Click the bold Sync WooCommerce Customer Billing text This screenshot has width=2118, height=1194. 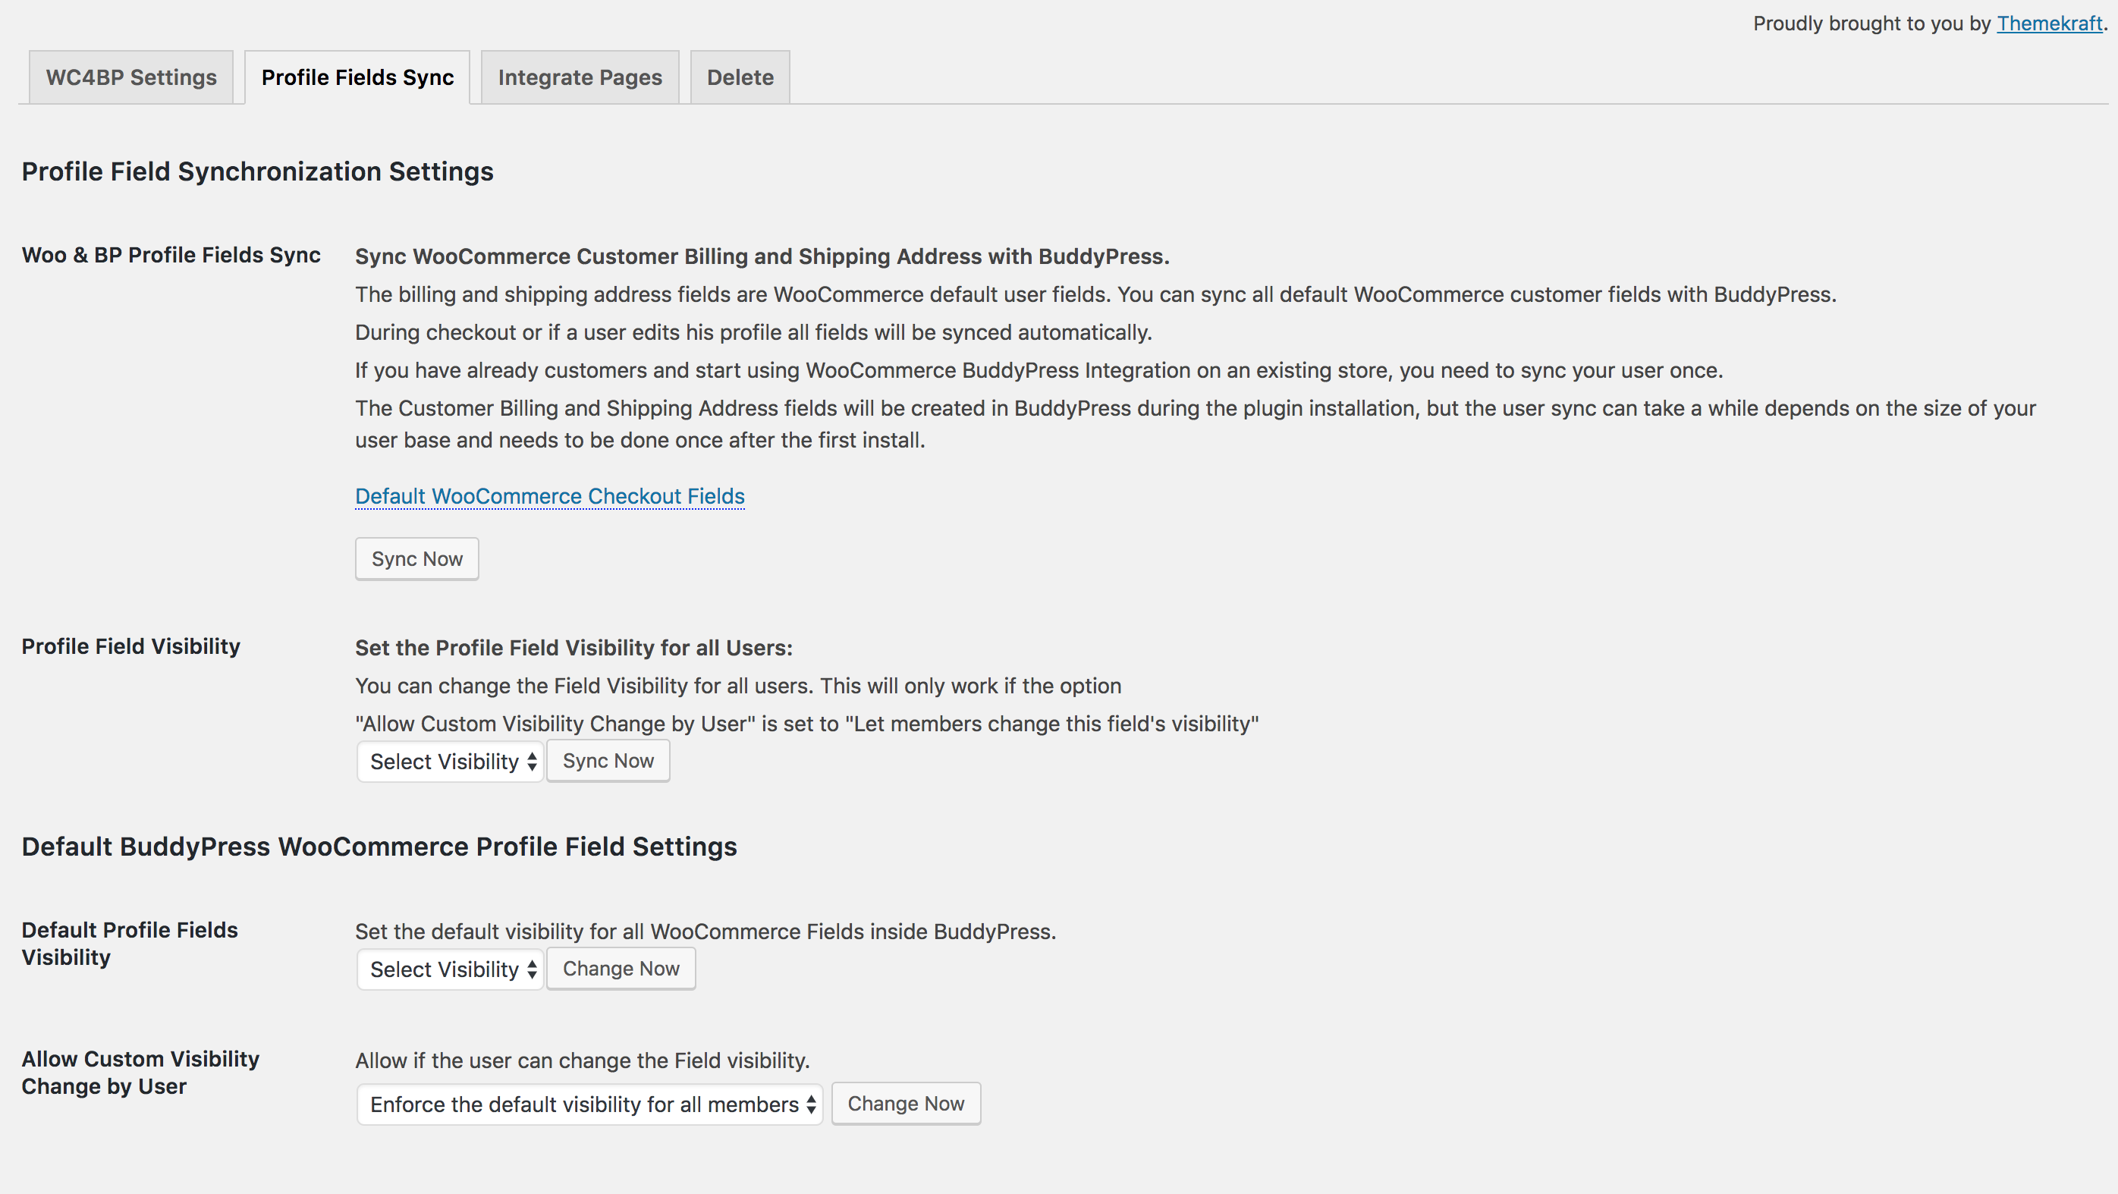click(762, 256)
